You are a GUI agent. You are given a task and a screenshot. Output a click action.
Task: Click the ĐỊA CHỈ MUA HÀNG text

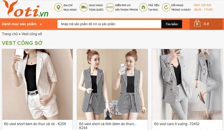[x=70, y=8]
